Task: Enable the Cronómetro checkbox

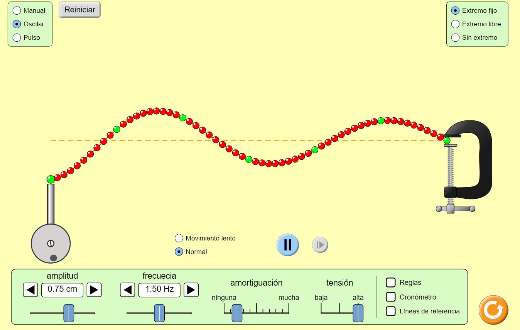Action: [x=390, y=297]
